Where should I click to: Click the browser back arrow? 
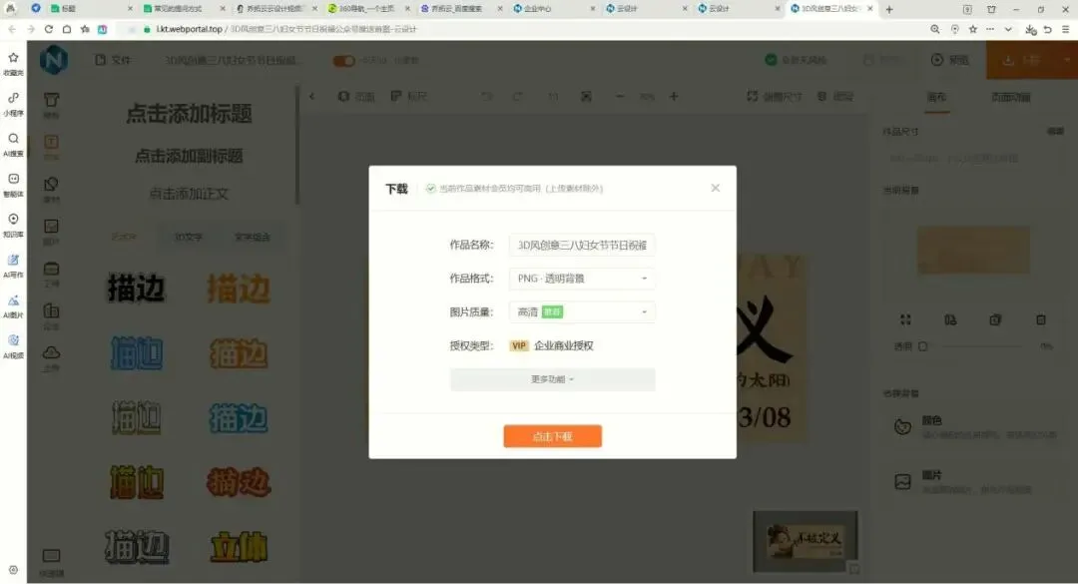pos(12,30)
